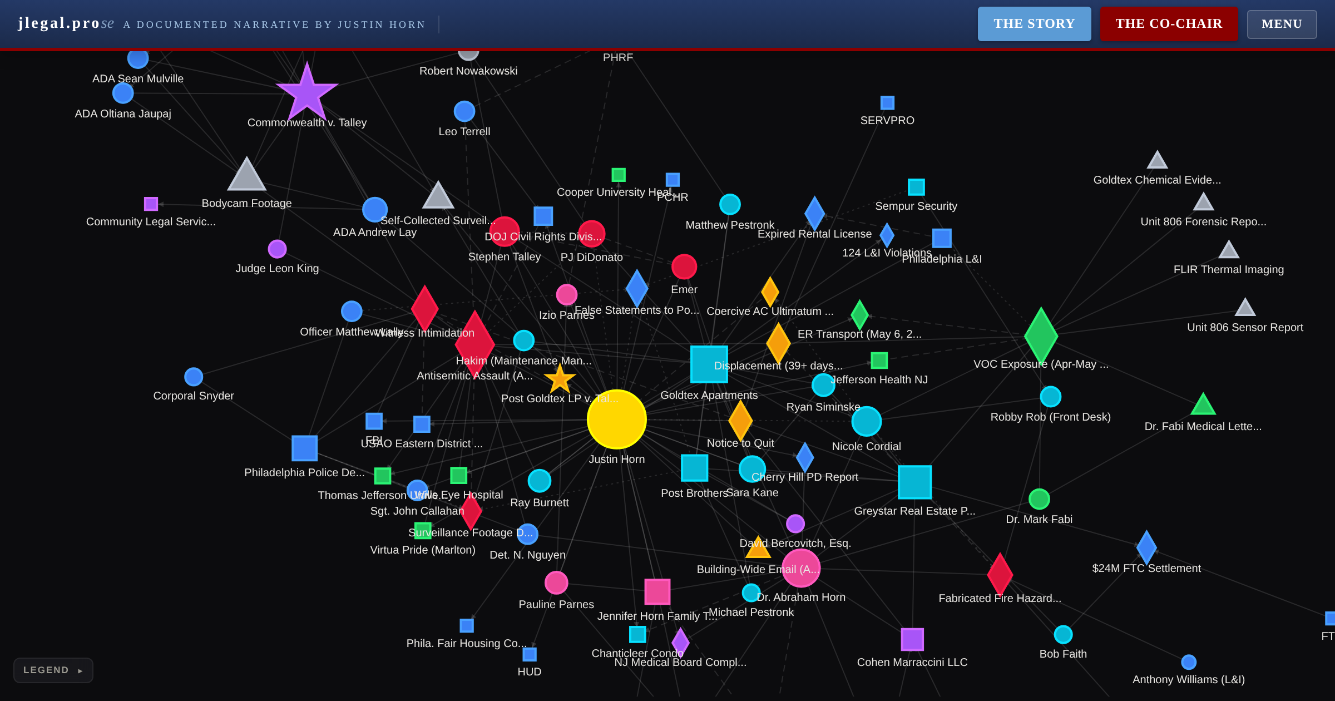
Task: Click the Philadelphia L&I blue square node
Action: pyautogui.click(x=942, y=238)
